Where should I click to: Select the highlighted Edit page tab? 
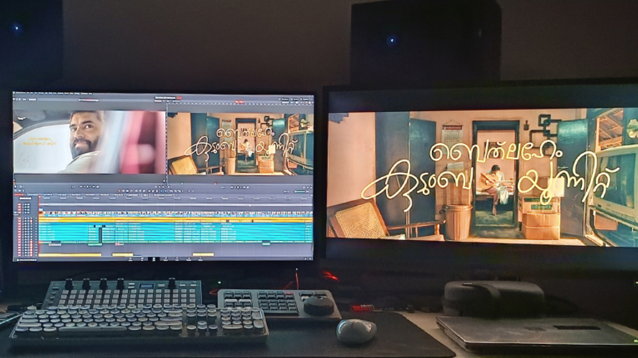(x=154, y=259)
